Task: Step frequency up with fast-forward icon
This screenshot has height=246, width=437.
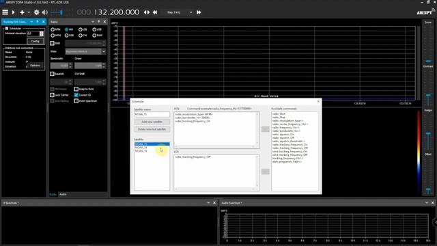Action: point(199,12)
